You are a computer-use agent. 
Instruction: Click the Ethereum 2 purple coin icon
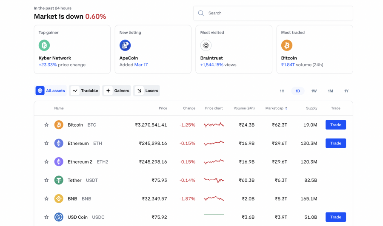(59, 161)
